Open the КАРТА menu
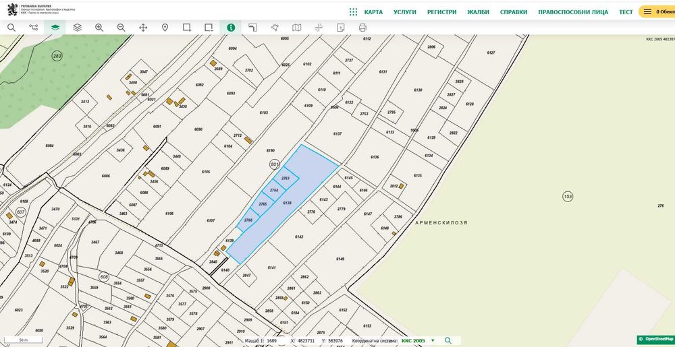The height and width of the screenshot is (347, 675). [373, 12]
